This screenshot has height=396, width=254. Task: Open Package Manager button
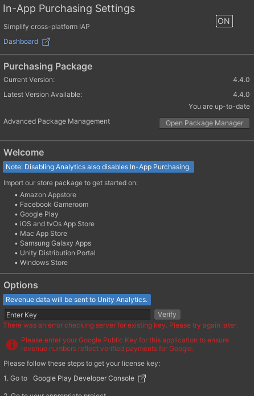(204, 123)
